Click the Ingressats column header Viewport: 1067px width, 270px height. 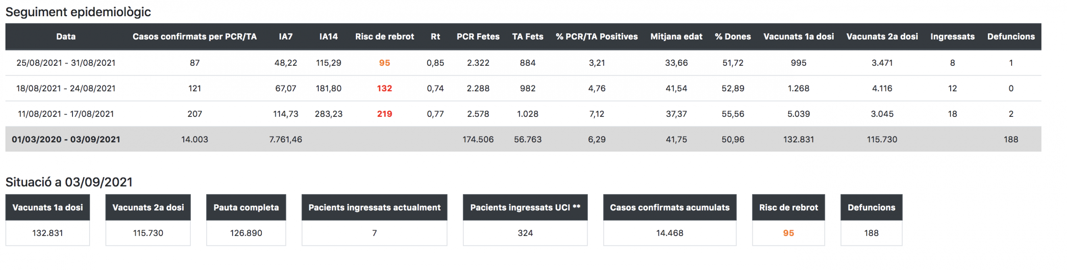tap(952, 37)
